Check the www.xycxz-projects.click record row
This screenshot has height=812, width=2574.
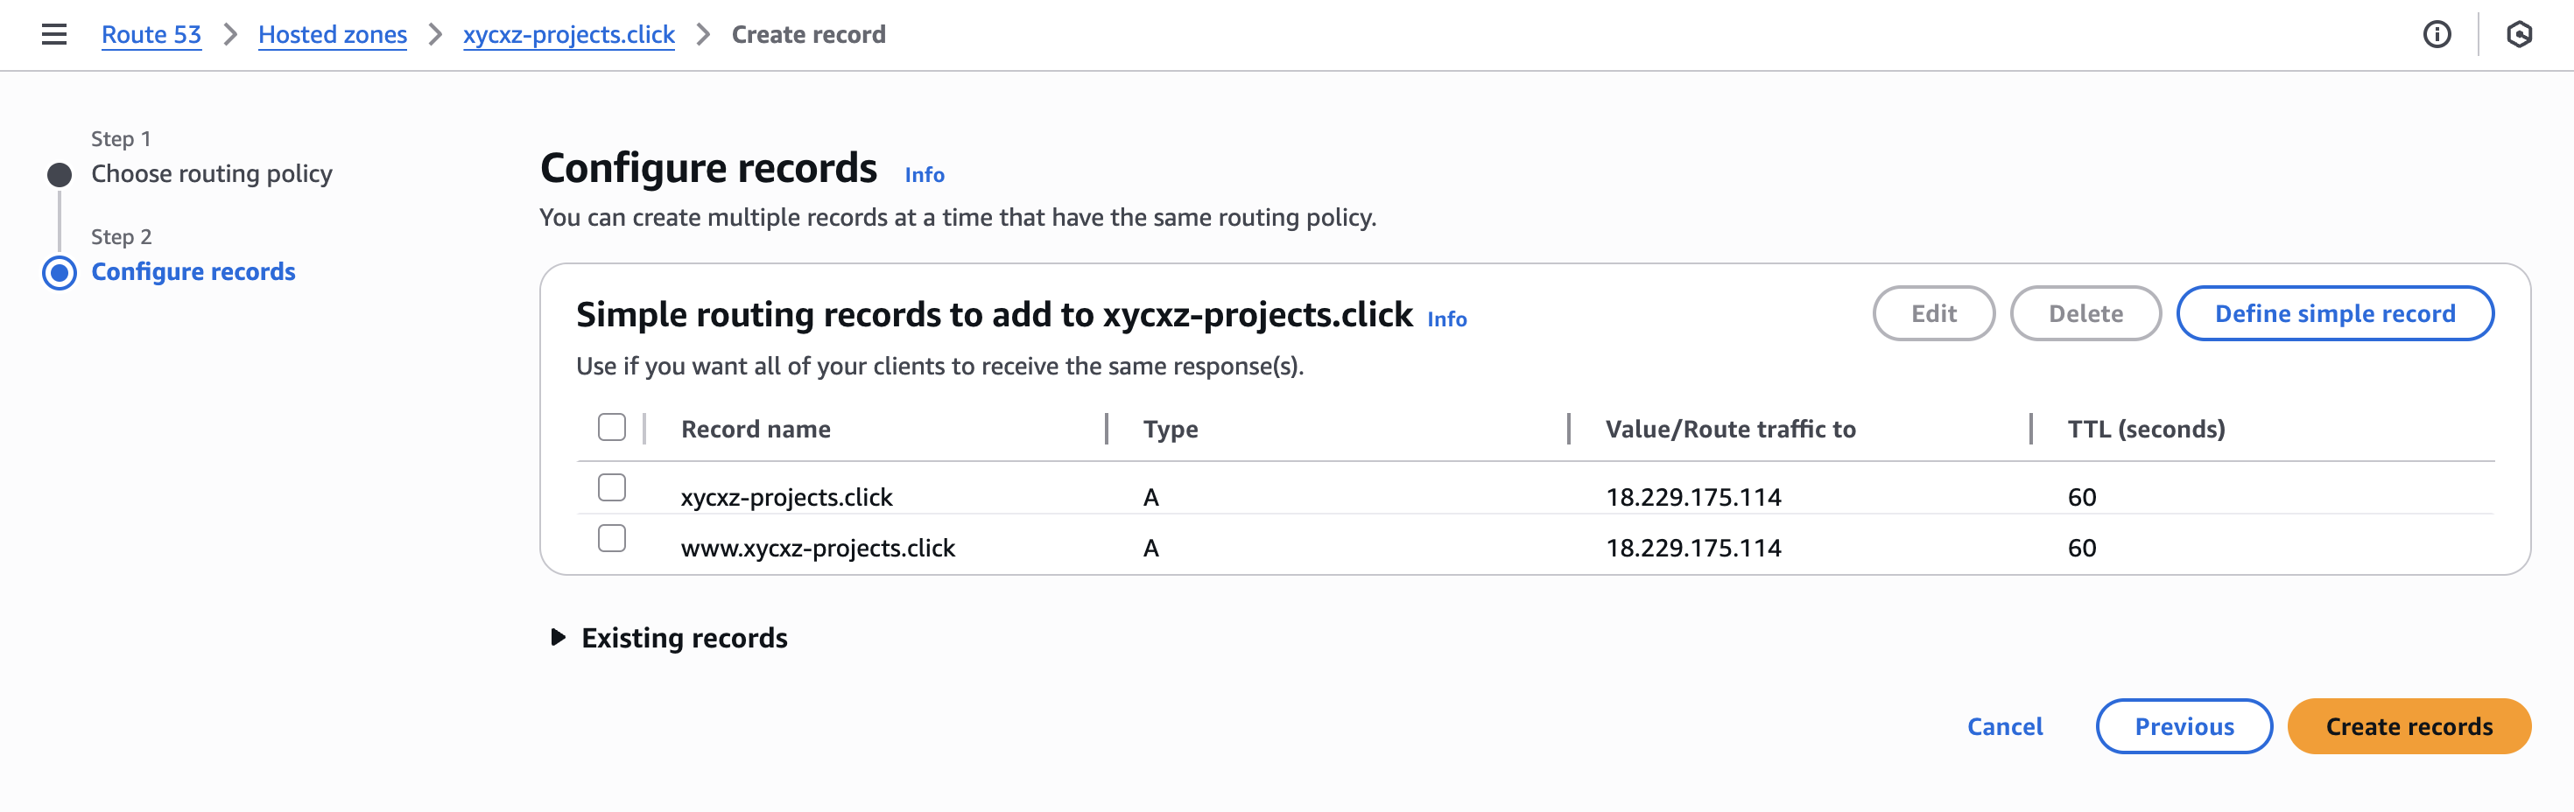611,536
